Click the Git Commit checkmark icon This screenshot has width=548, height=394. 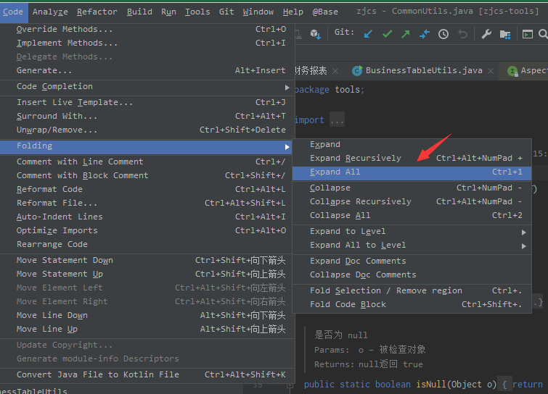(387, 34)
